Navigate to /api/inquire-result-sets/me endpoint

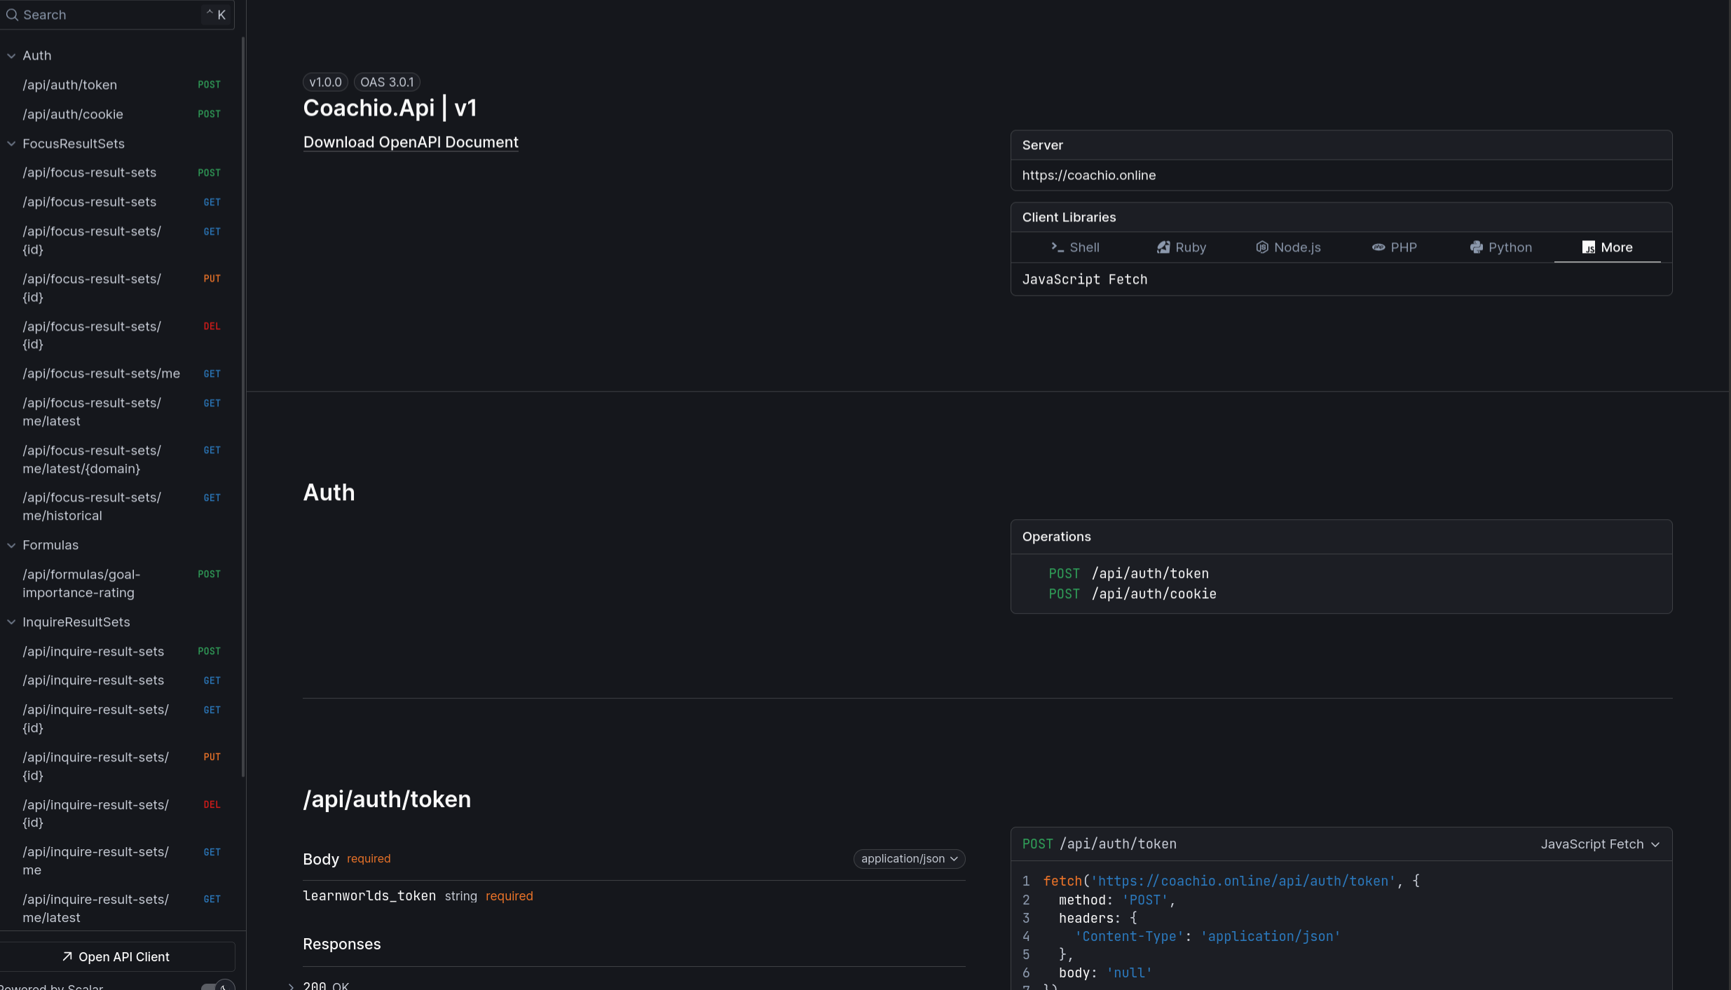pos(121,861)
